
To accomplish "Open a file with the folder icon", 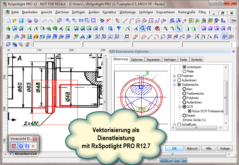I will tap(15, 20).
